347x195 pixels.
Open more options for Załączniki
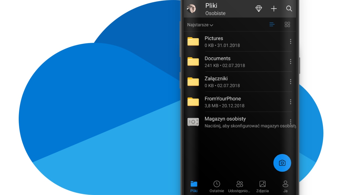(290, 82)
